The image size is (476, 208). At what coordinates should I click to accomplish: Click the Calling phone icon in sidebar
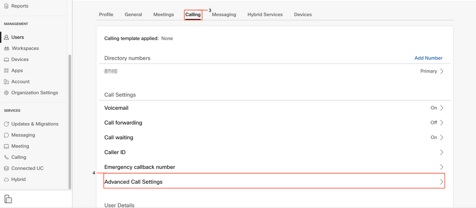pyautogui.click(x=7, y=157)
